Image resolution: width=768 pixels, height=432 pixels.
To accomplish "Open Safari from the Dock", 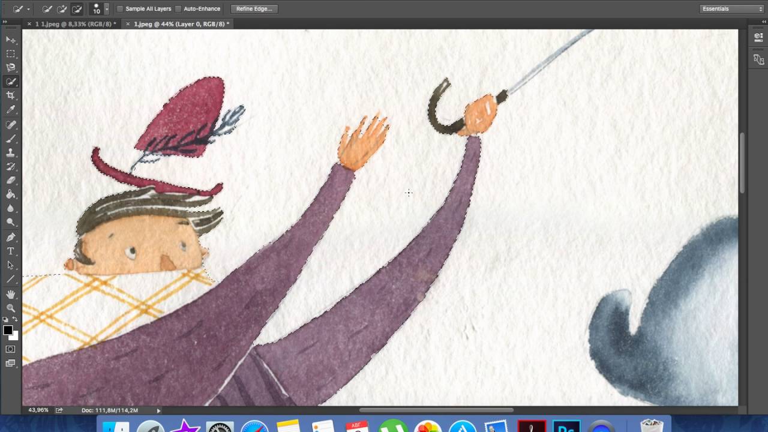I will click(x=254, y=426).
